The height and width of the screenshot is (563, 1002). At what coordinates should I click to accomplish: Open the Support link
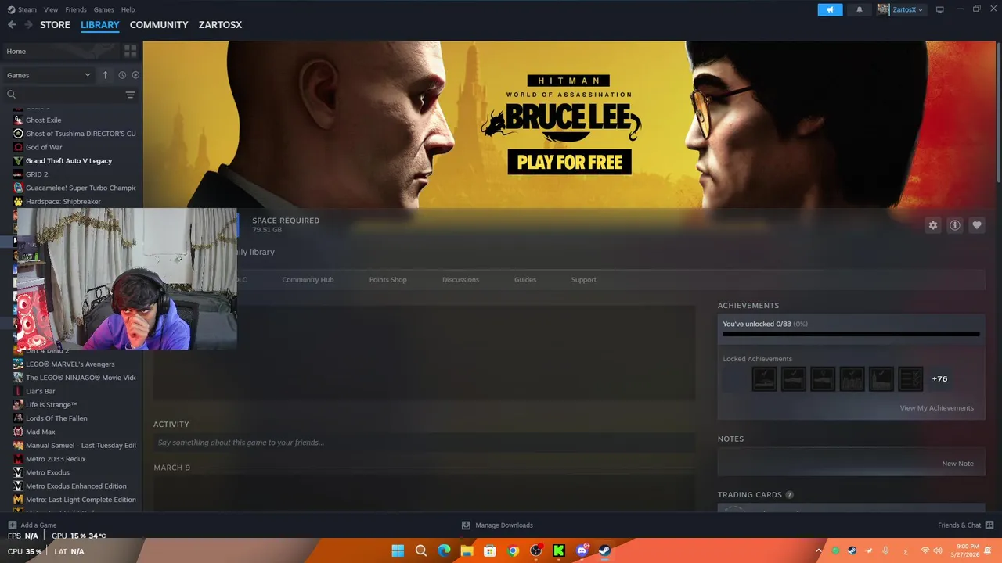click(583, 279)
